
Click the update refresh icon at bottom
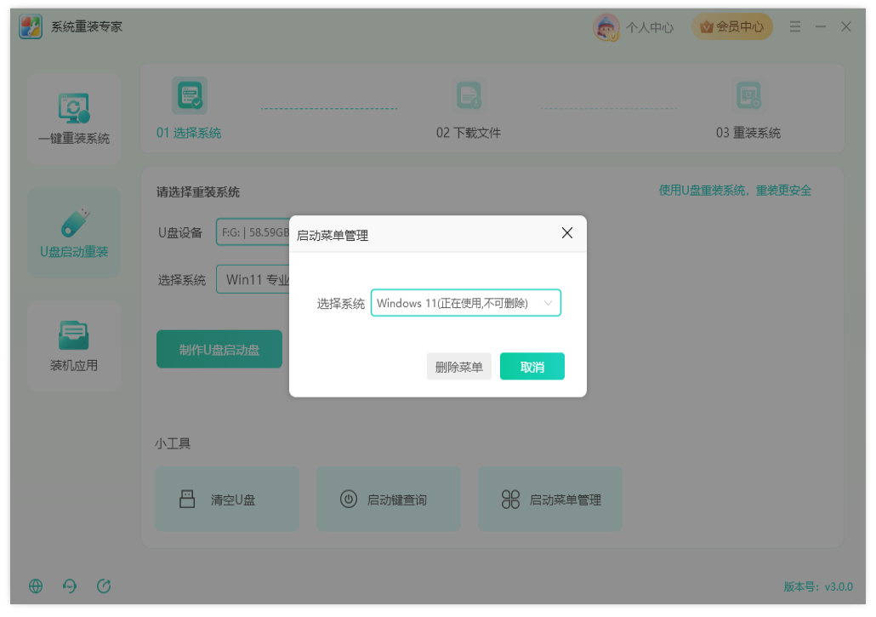[104, 586]
